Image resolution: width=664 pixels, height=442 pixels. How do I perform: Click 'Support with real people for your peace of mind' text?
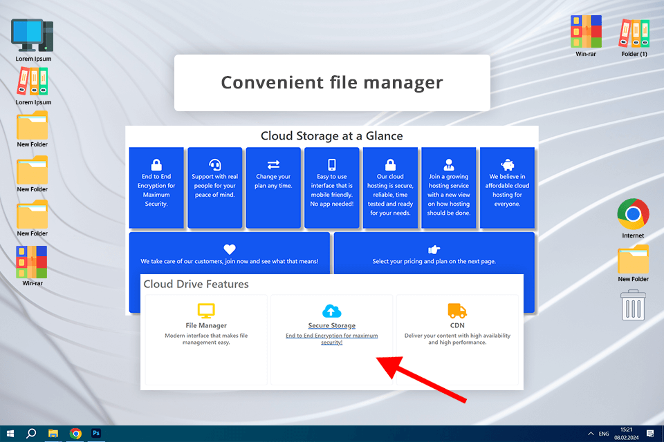[214, 186]
